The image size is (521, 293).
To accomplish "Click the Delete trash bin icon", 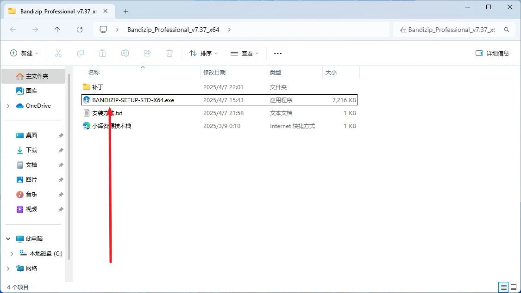I will 169,53.
